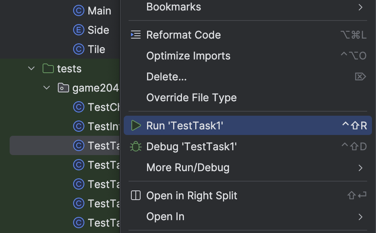Run 'TestTask1' from the context menu
376x233 pixels.
coord(185,126)
